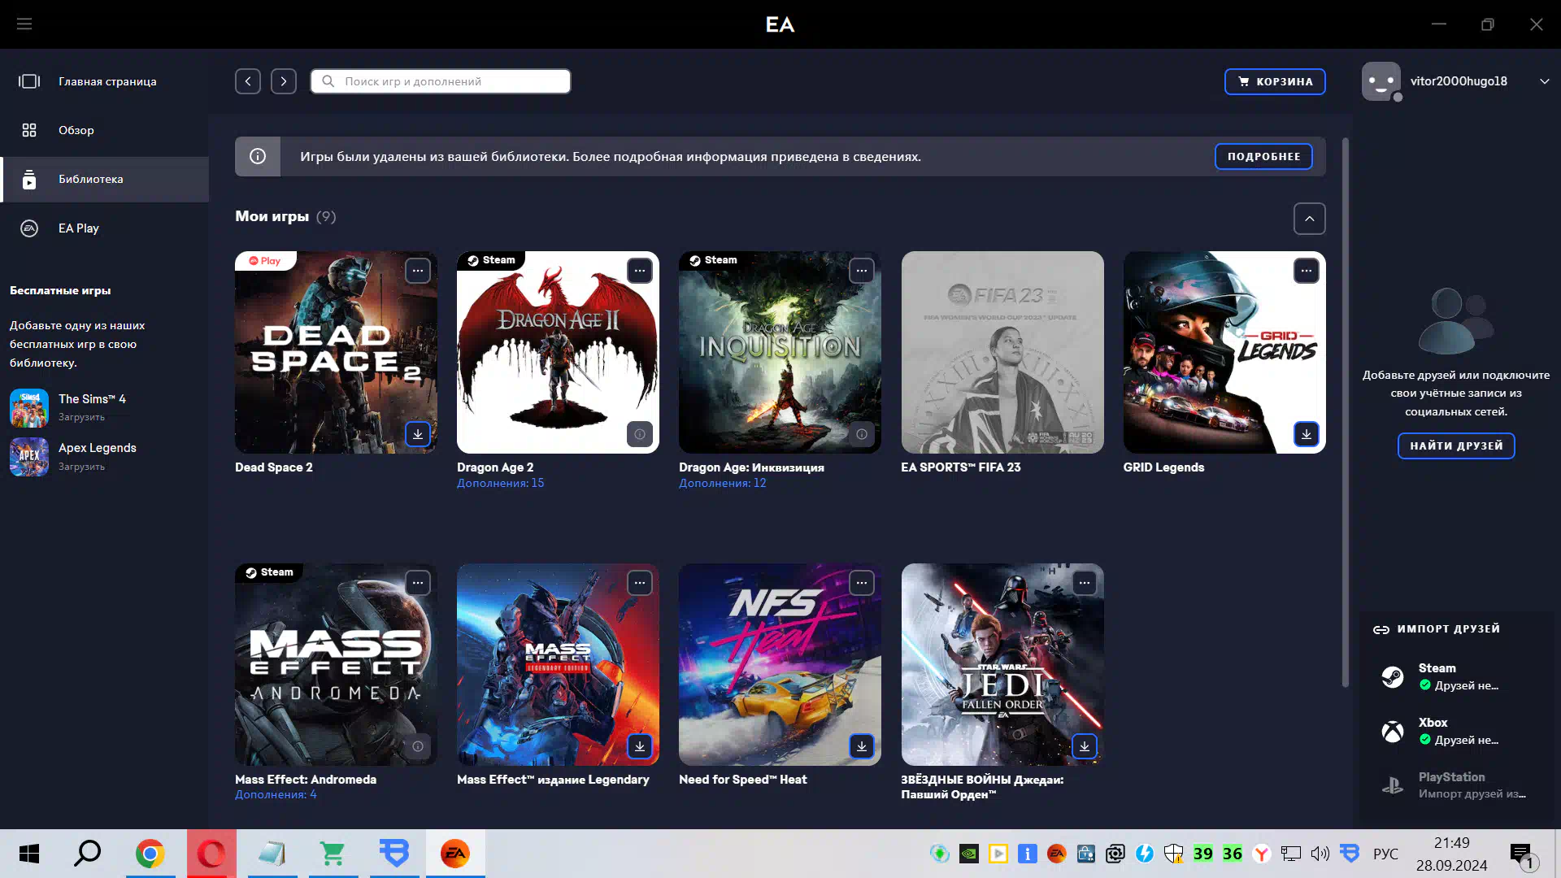Open the three-dot menu on Jedi Fallen Order

tap(1085, 583)
